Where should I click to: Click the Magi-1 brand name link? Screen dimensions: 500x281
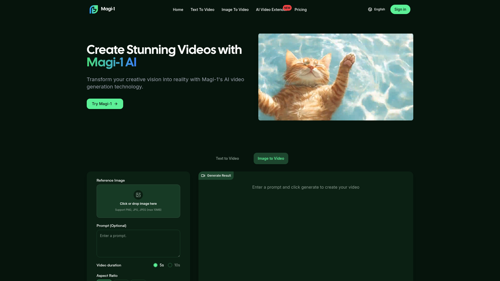(108, 9)
